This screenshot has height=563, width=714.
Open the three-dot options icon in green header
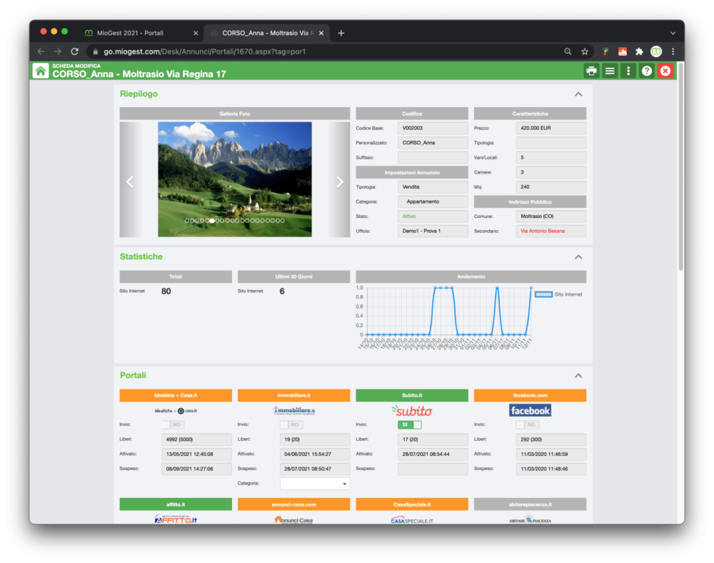[628, 71]
